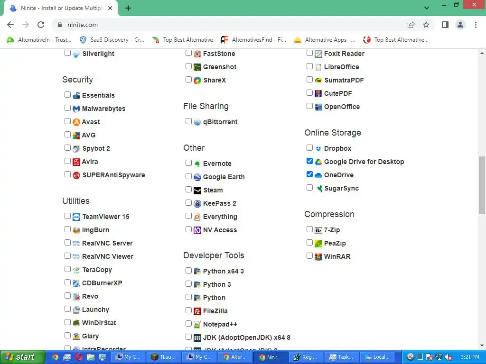Click the Launchy label
The width and height of the screenshot is (486, 364).
click(95, 310)
